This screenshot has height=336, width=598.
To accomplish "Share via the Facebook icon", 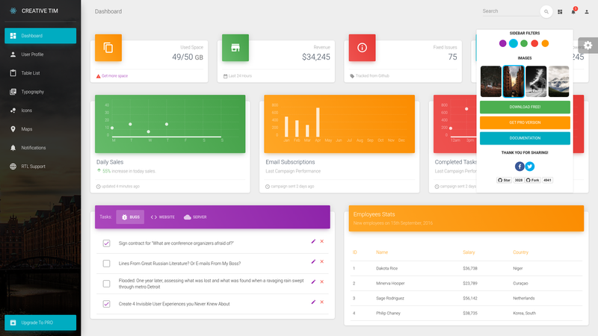I will pos(520,167).
